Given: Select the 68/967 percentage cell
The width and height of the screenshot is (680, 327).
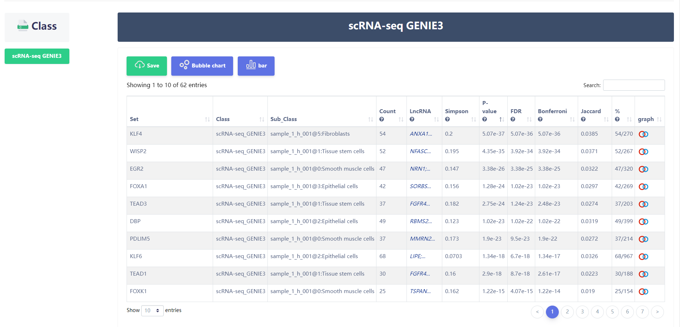Looking at the screenshot, I should [x=624, y=258].
